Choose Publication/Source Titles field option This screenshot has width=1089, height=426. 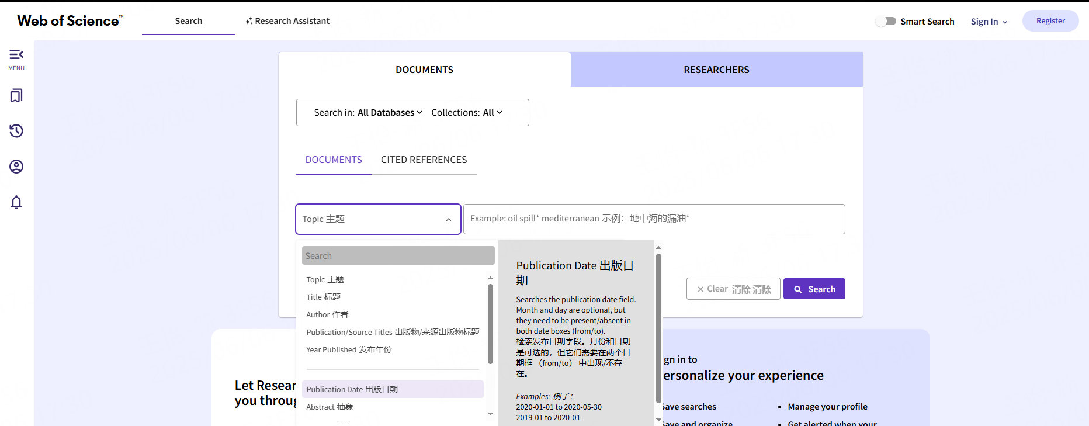(x=393, y=333)
